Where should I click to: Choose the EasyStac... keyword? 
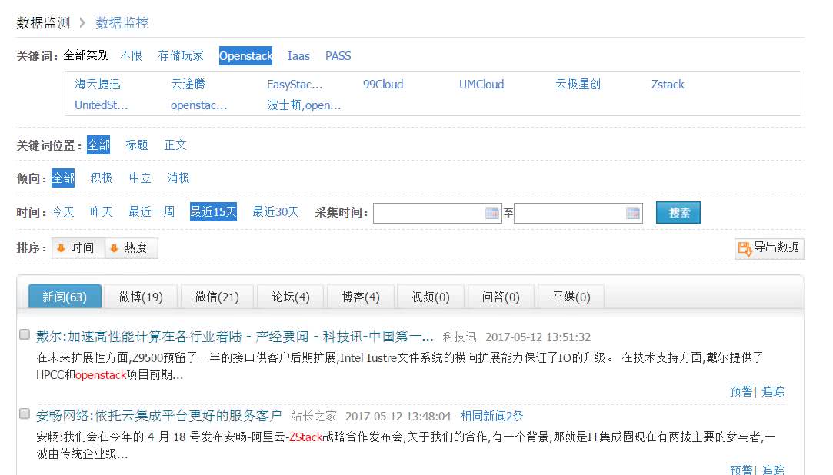pos(295,85)
